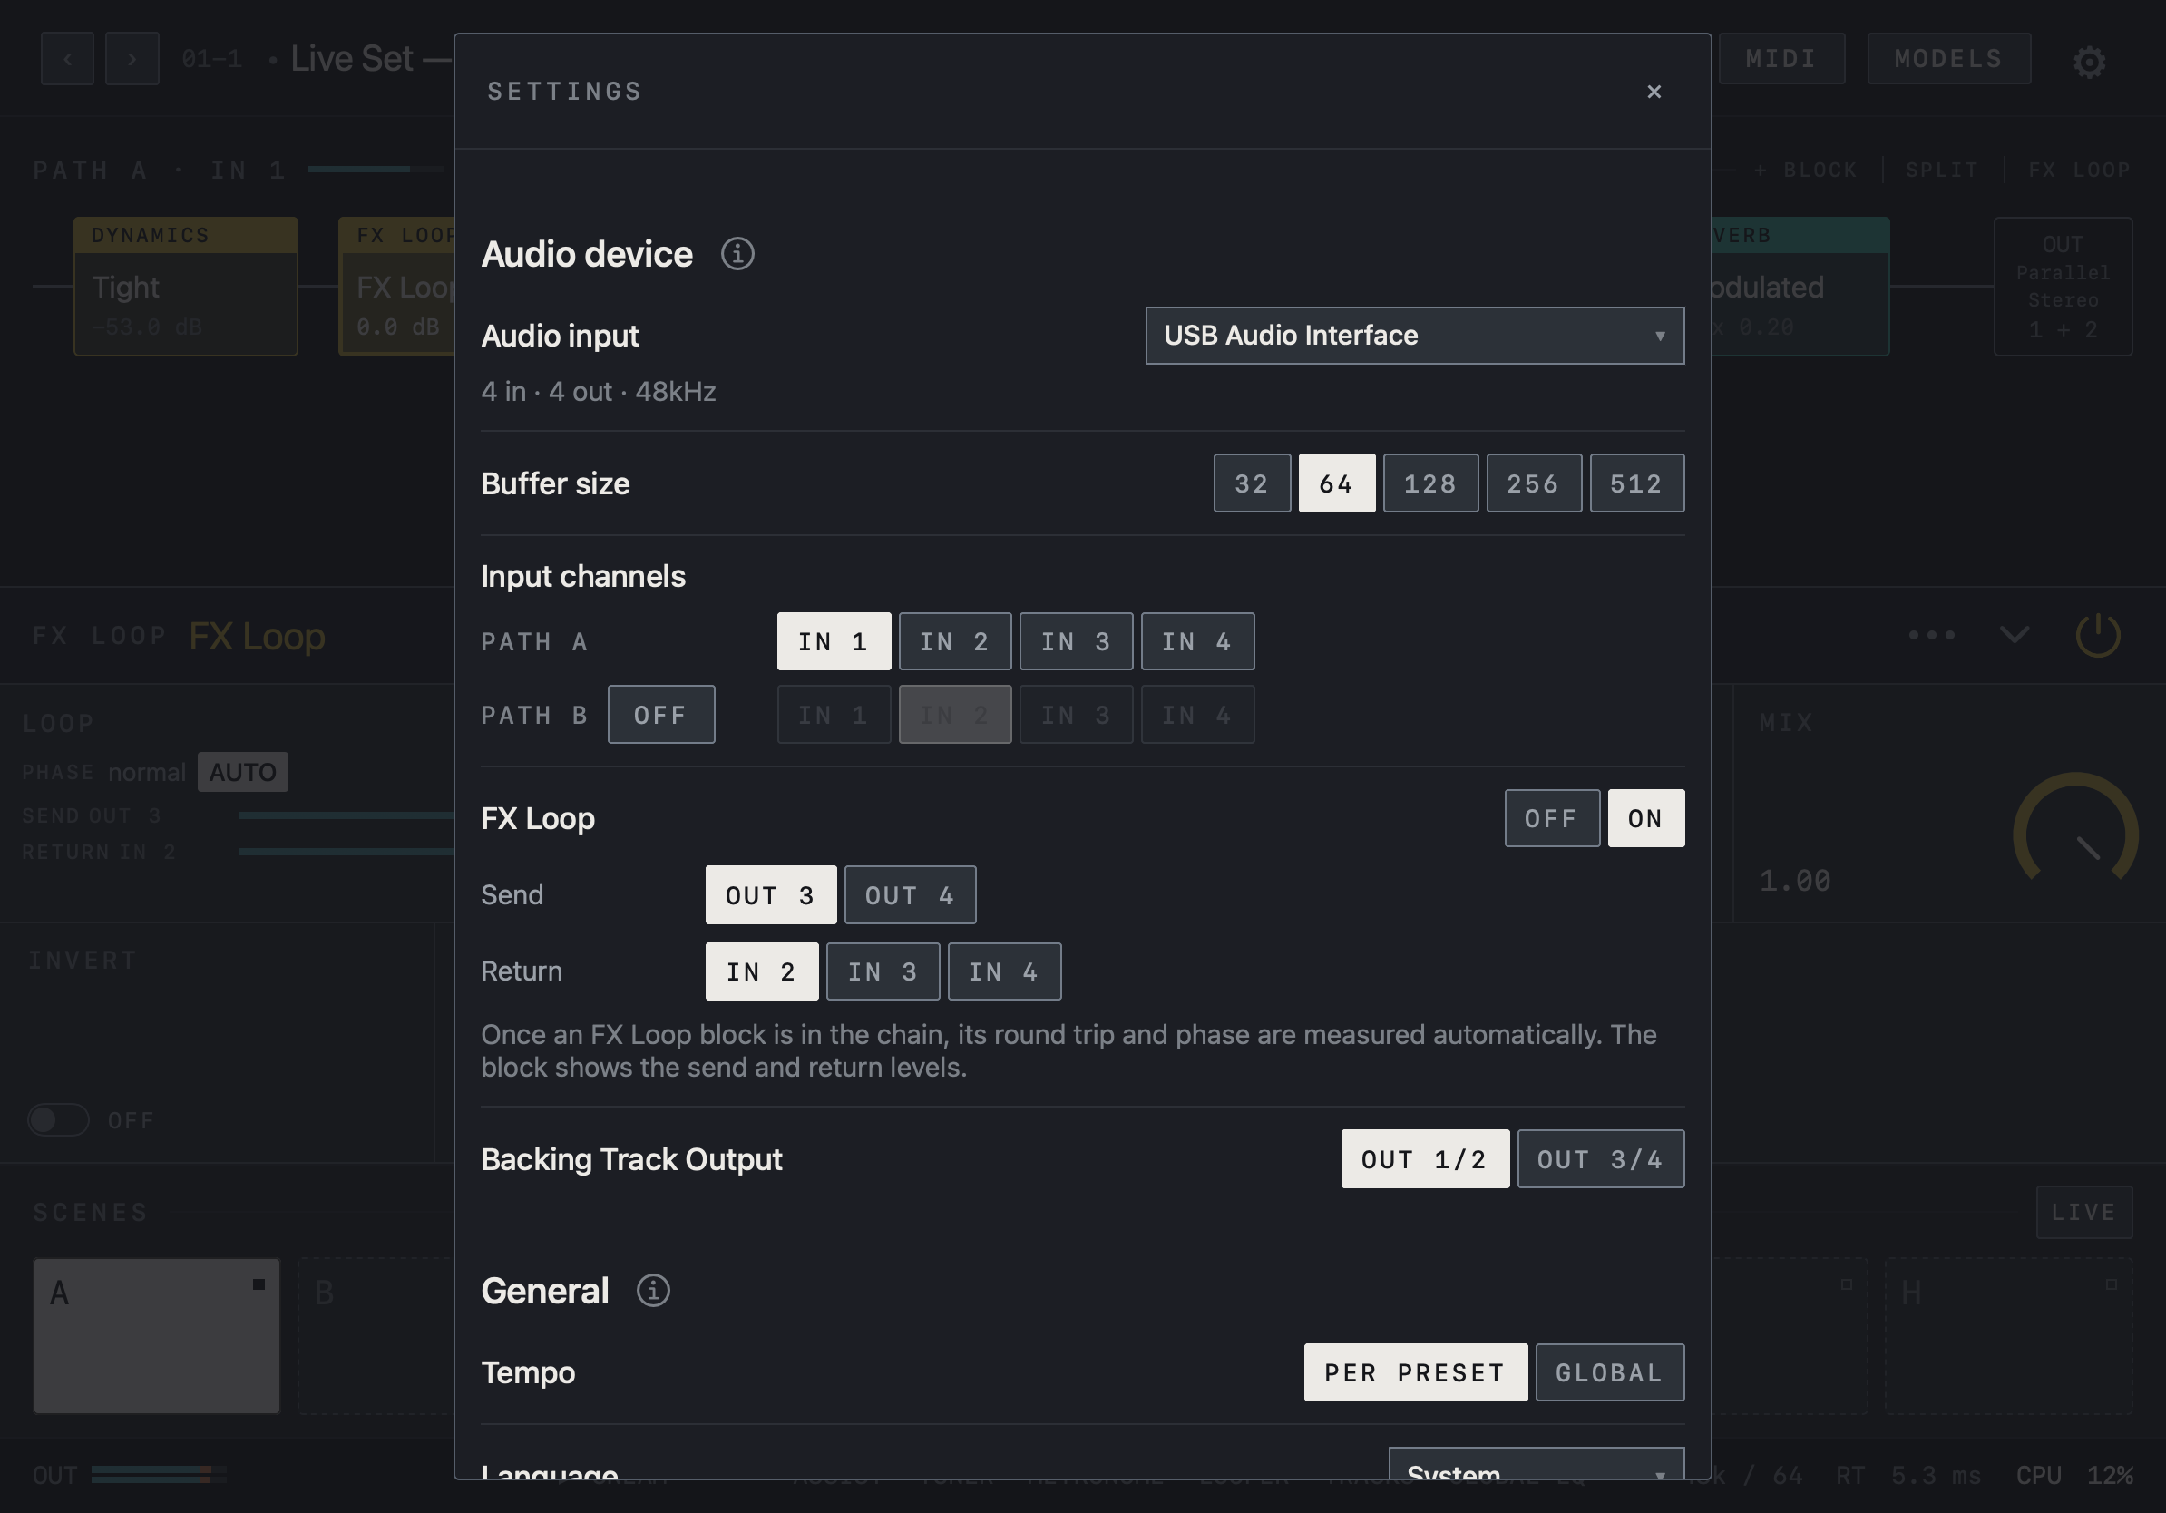Set buffer size to 512
The image size is (2166, 1513).
pos(1637,483)
